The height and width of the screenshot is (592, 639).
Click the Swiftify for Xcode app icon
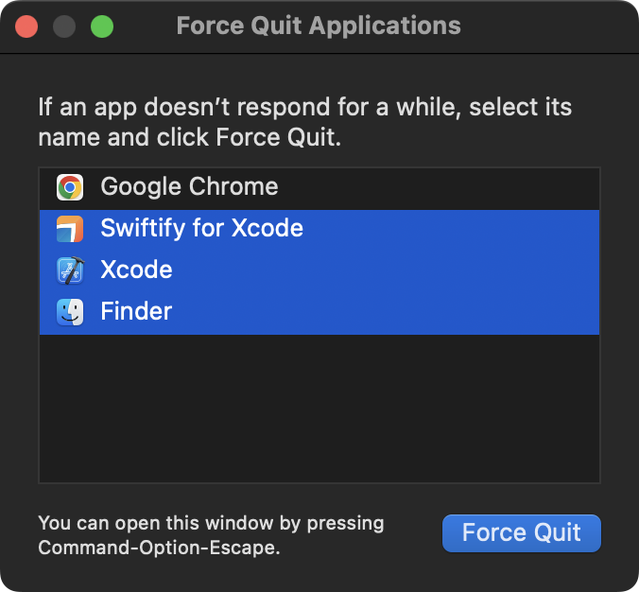pos(70,229)
